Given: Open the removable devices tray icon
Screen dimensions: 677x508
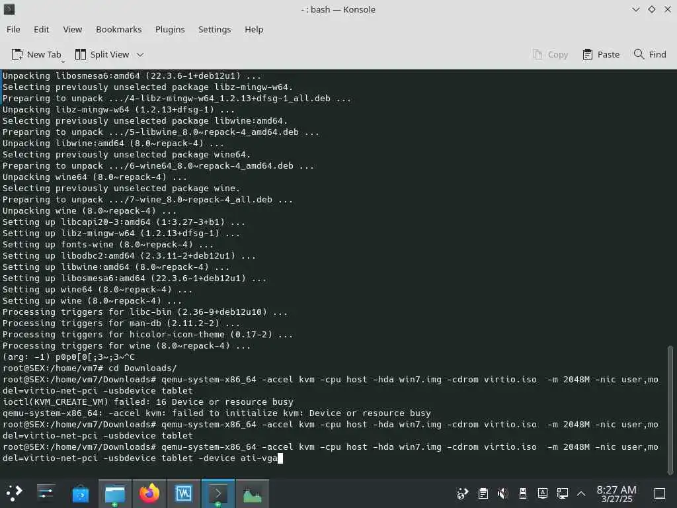Looking at the screenshot, I should tap(523, 493).
